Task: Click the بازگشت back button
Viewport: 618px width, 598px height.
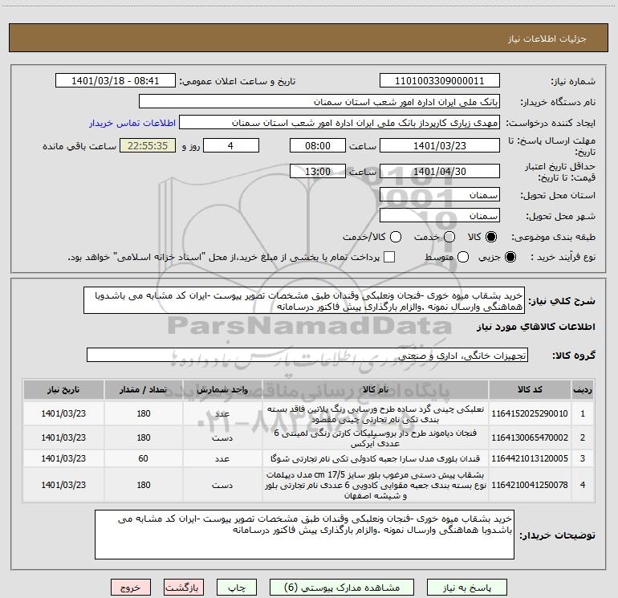Action: [184, 588]
